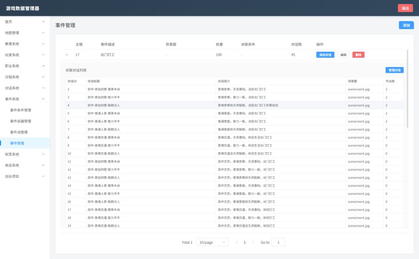Go to the previous page arrow
The image size is (419, 259).
point(237,242)
